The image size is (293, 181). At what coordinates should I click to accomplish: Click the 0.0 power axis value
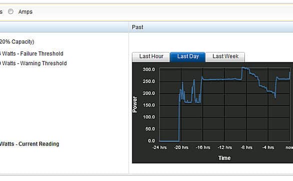(151, 141)
